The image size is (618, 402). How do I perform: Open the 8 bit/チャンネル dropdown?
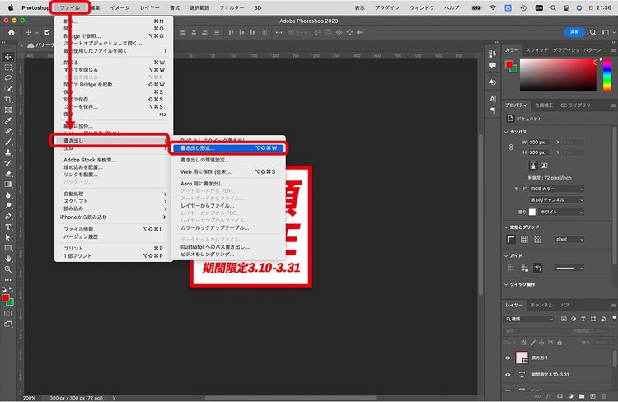pos(557,200)
